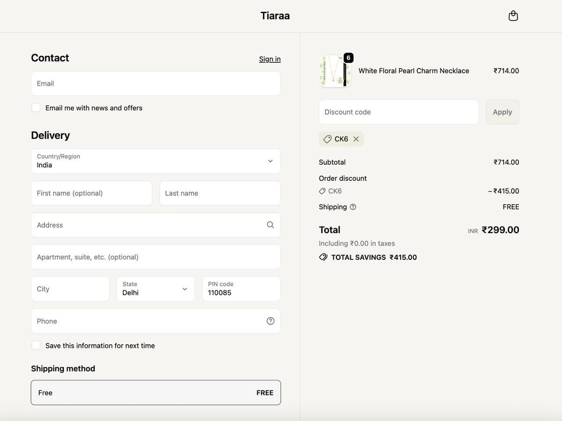Click the Subtotal label

332,162
